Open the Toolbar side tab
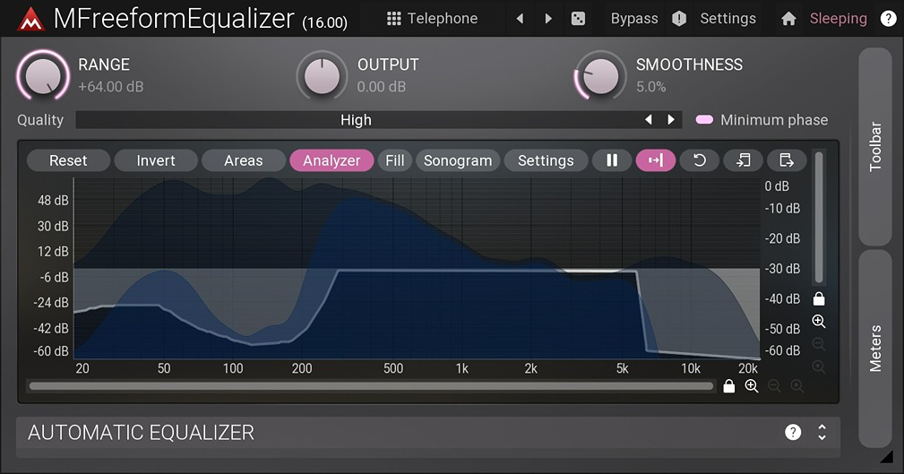The image size is (904, 474). (x=875, y=146)
